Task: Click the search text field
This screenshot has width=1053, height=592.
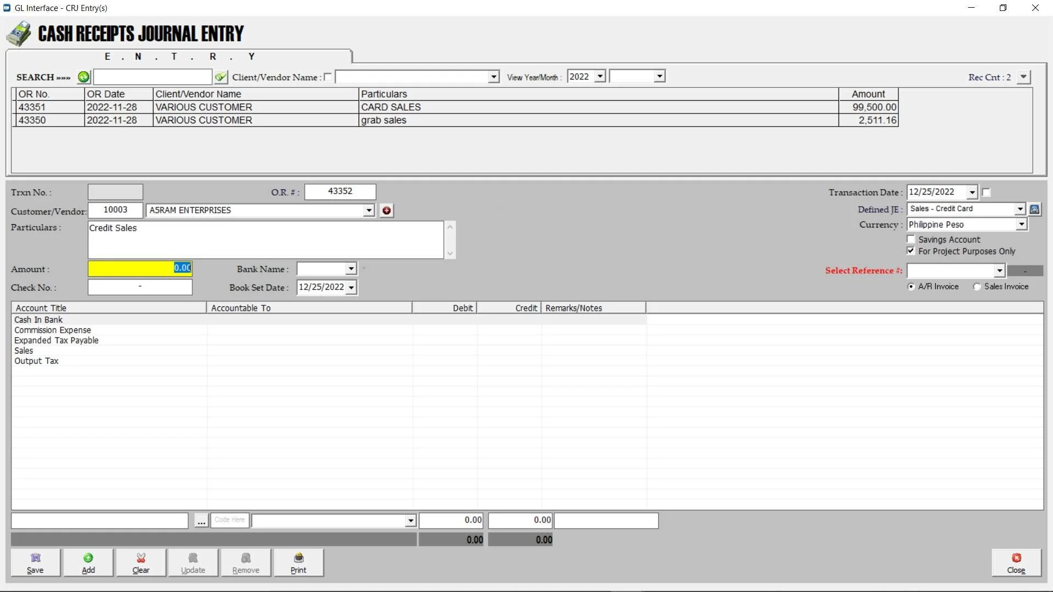Action: pos(152,77)
